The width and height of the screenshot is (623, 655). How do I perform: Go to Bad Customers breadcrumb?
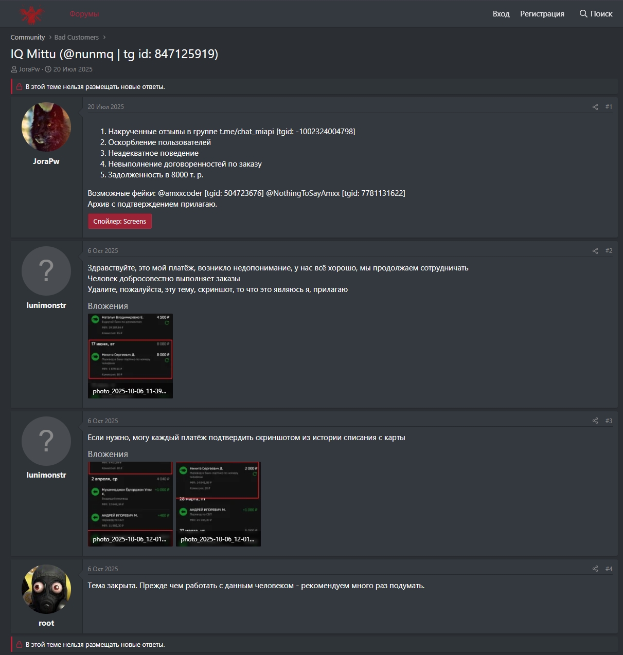point(77,38)
